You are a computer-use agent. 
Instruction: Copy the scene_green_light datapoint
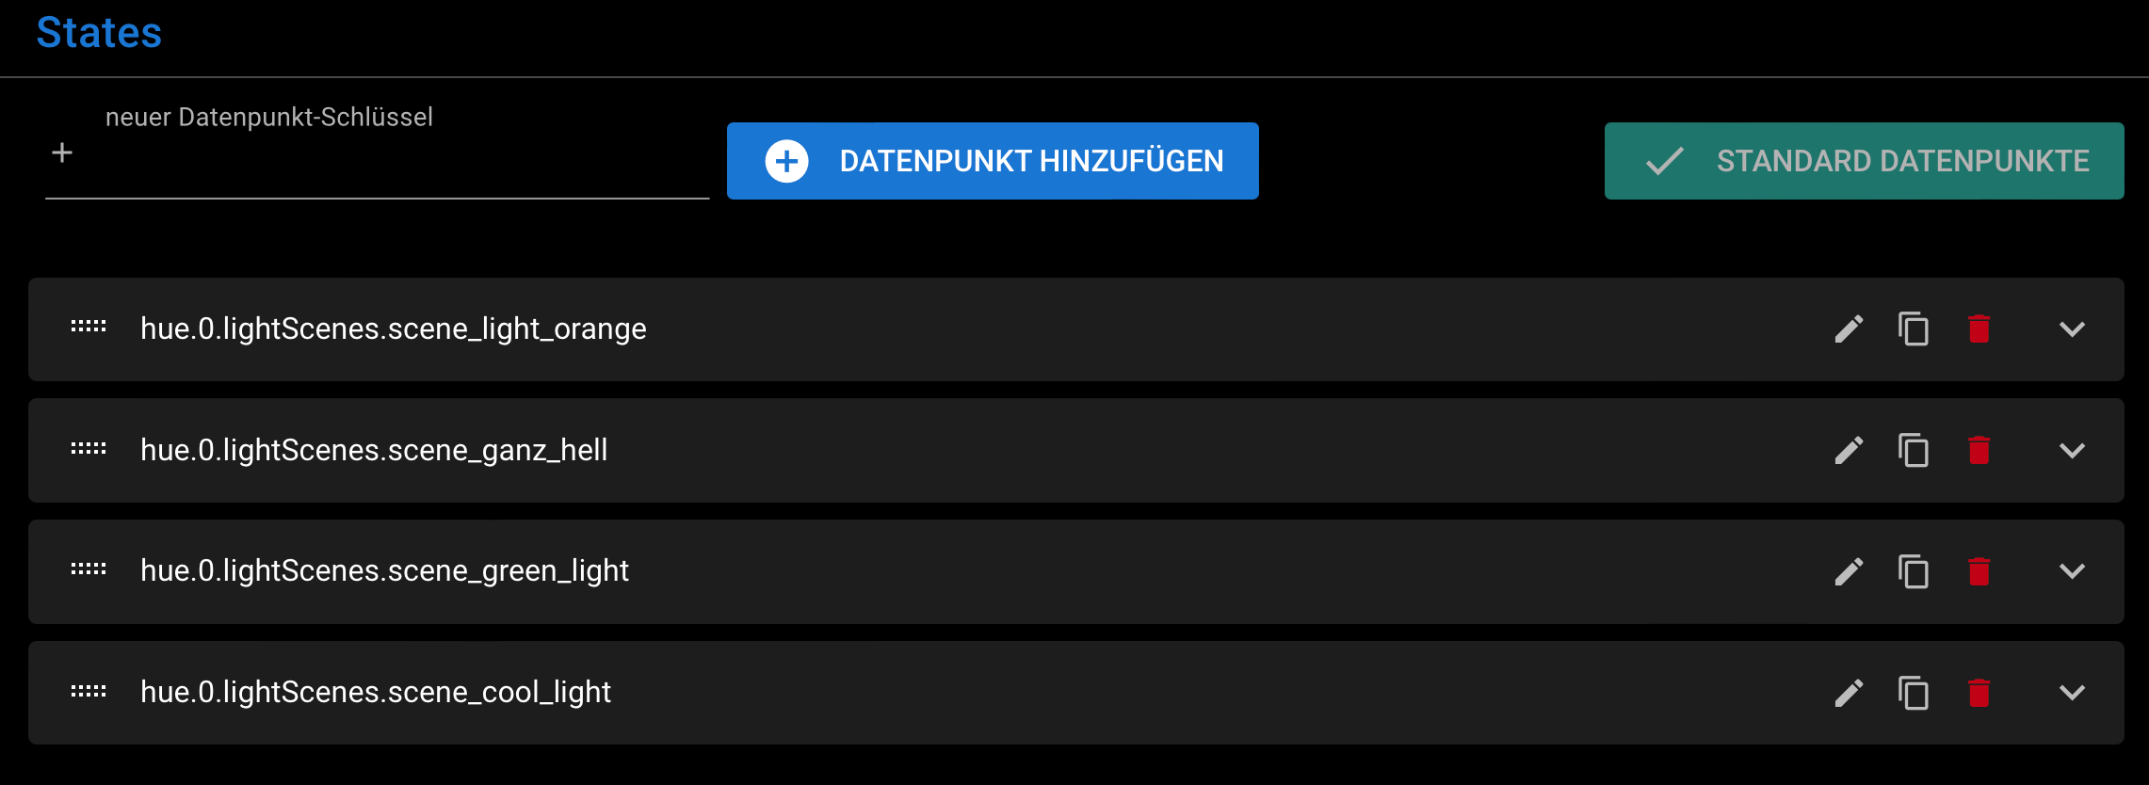pyautogui.click(x=1913, y=571)
